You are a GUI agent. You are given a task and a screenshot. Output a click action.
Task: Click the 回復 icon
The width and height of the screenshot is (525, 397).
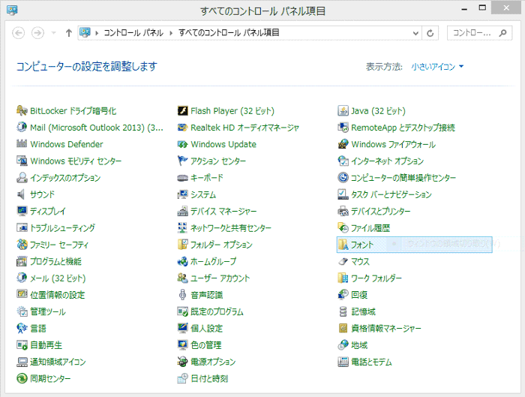[343, 295]
